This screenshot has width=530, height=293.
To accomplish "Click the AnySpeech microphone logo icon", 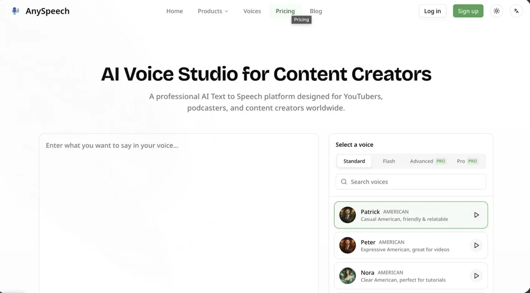I will 15,11.
